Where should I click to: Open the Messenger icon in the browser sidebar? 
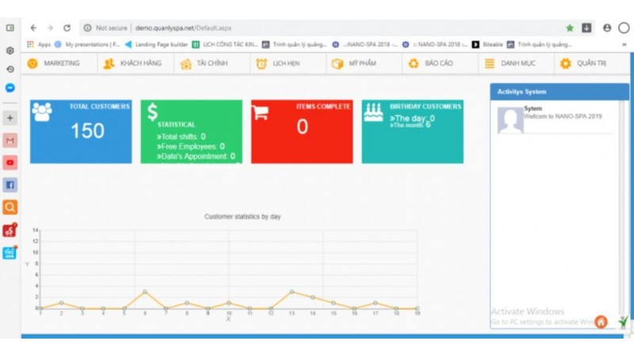pos(10,88)
